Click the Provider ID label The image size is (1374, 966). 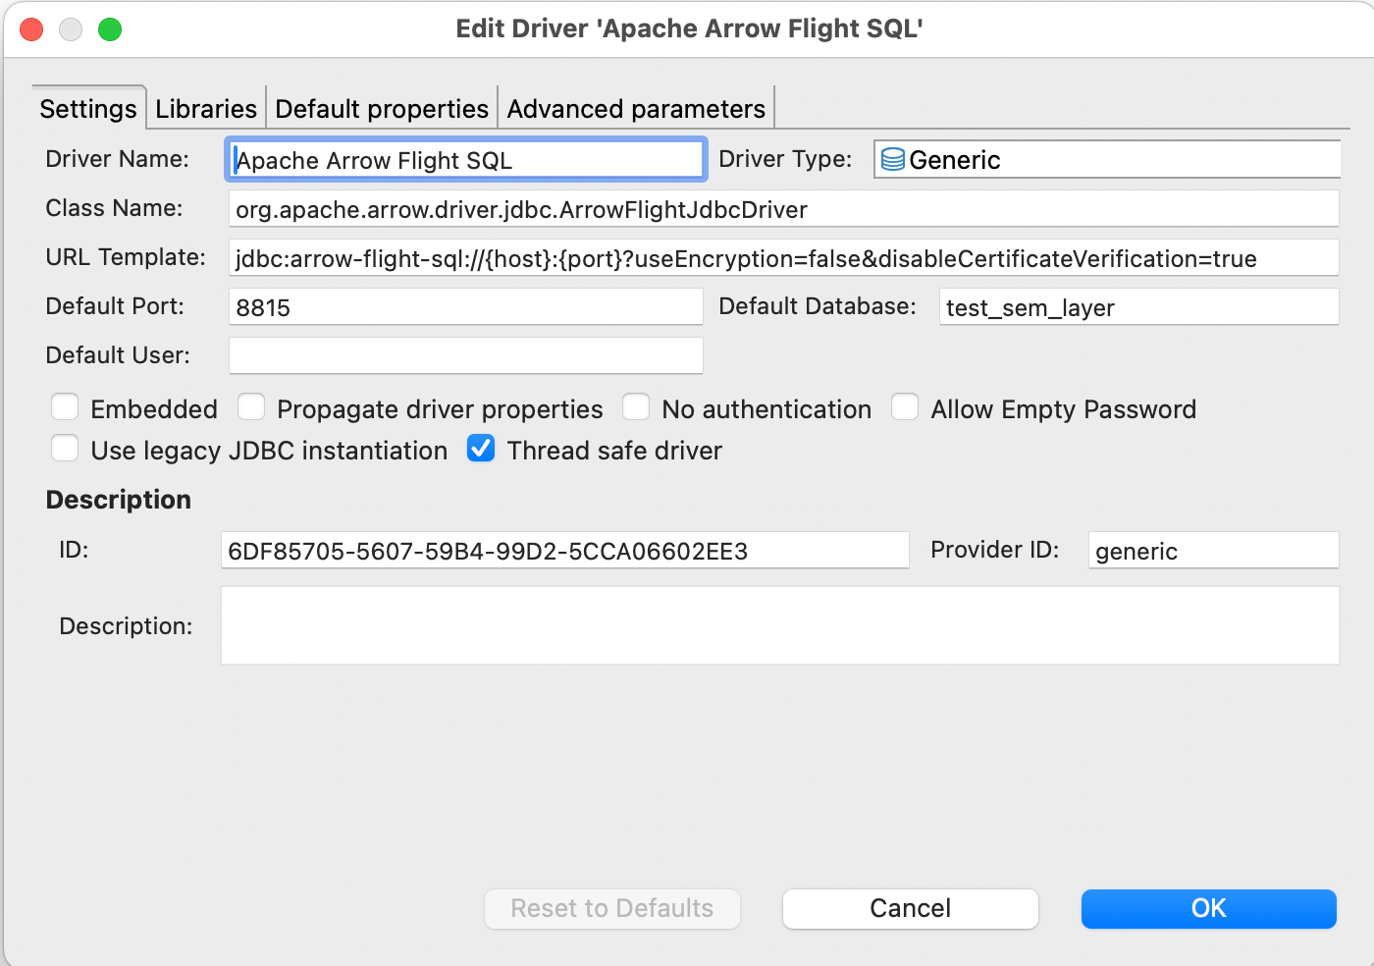[995, 550]
